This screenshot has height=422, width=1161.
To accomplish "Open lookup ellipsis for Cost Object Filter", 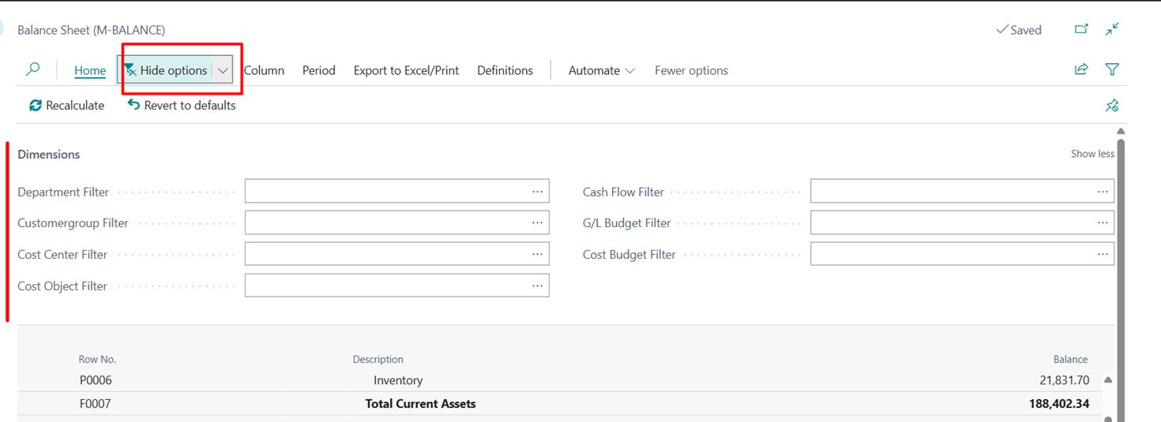I will pyautogui.click(x=537, y=286).
